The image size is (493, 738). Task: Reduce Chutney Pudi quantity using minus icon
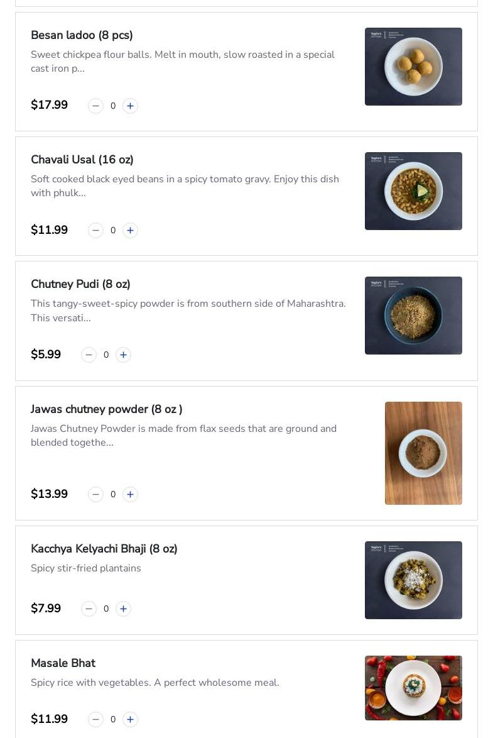pos(89,355)
